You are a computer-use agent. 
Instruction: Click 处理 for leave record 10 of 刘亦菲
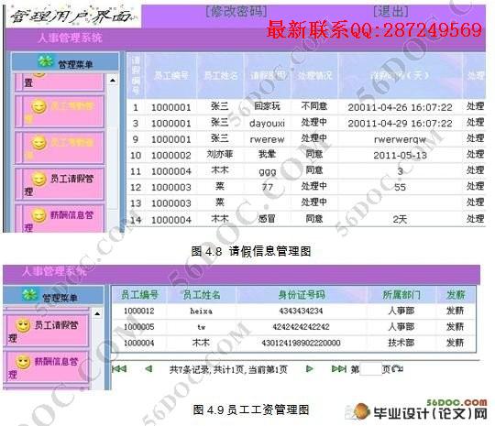475,154
